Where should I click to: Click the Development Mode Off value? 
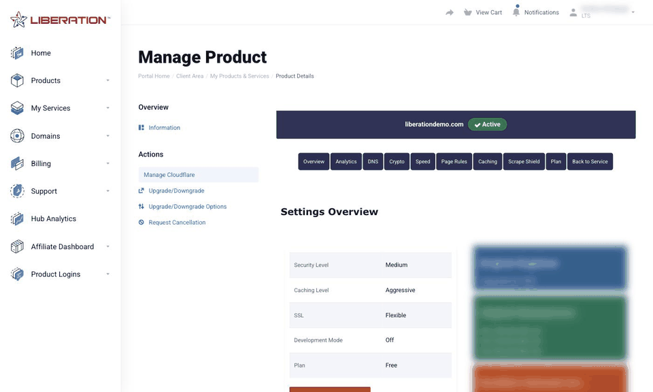389,340
